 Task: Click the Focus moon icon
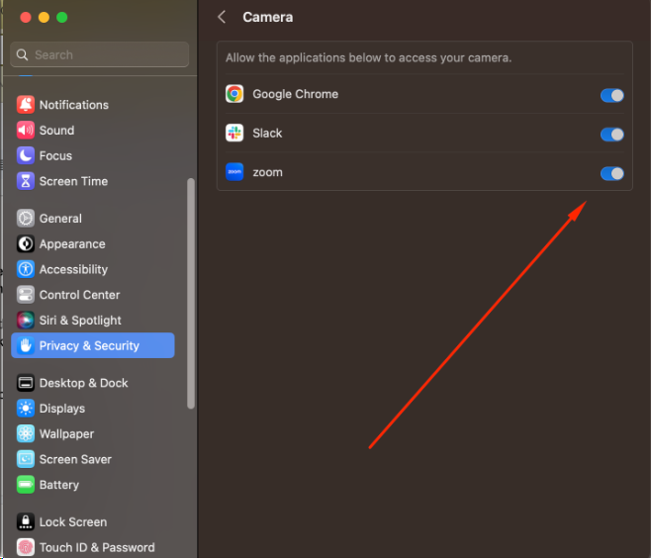tap(26, 155)
